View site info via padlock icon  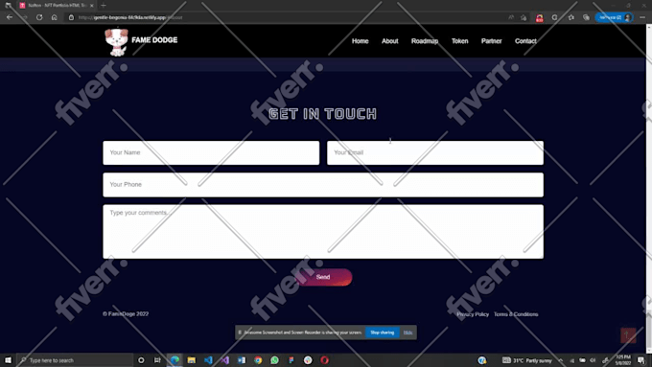tap(71, 17)
